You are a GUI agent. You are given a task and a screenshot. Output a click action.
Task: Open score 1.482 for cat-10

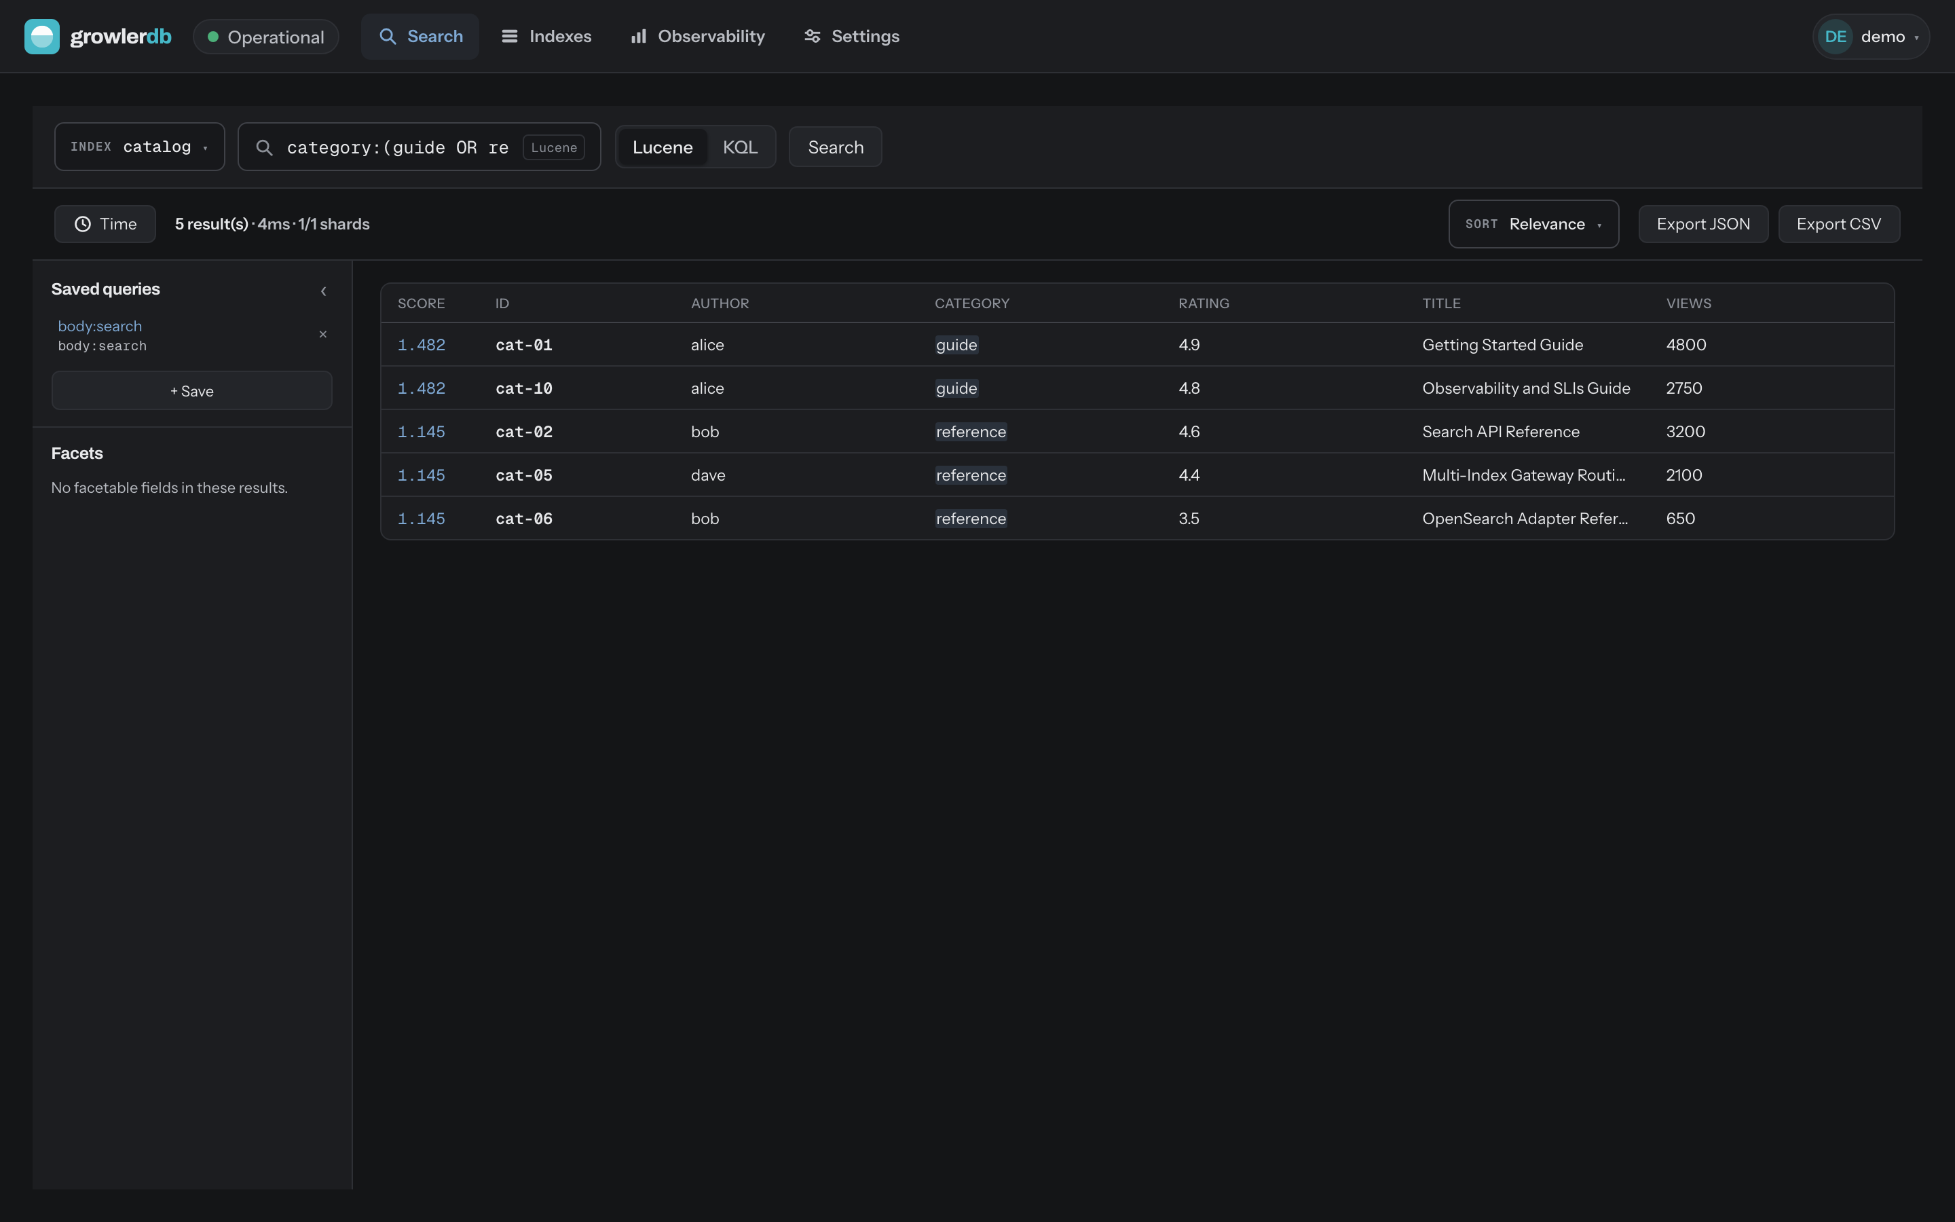421,389
